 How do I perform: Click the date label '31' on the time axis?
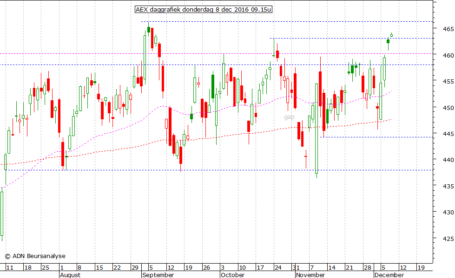tap(296, 267)
